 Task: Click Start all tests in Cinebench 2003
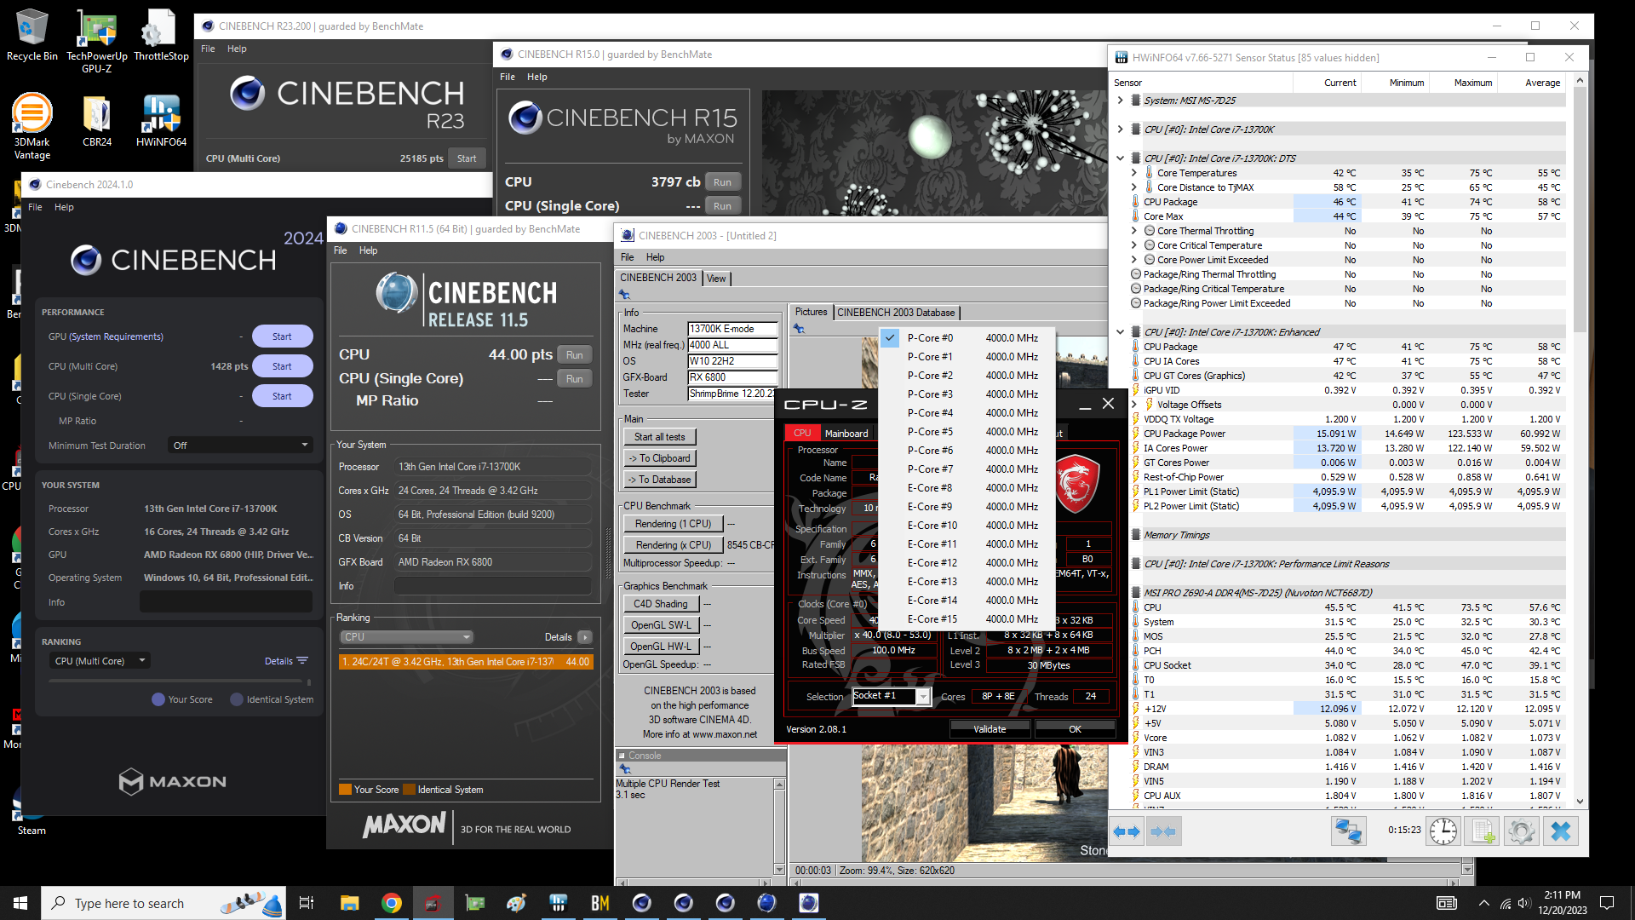(659, 437)
